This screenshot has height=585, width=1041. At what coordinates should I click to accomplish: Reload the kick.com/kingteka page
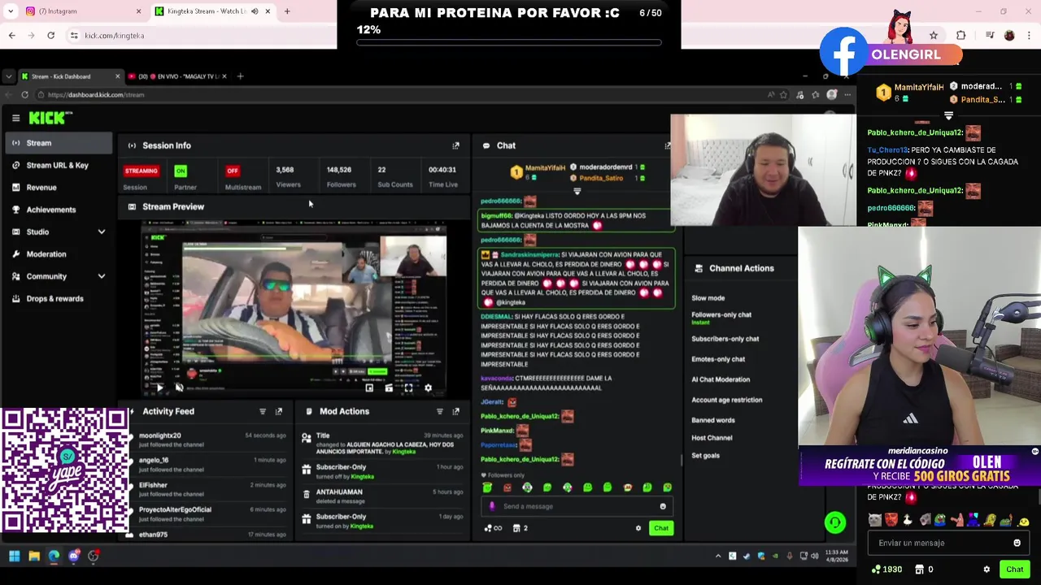point(50,35)
